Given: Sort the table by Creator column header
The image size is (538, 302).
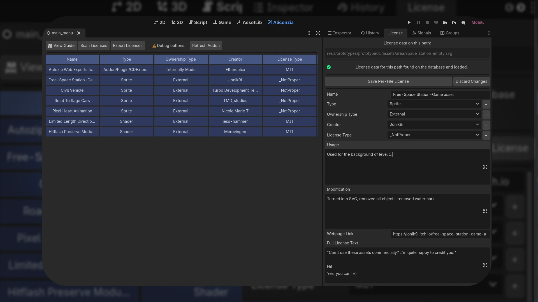Looking at the screenshot, I should pyautogui.click(x=235, y=59).
